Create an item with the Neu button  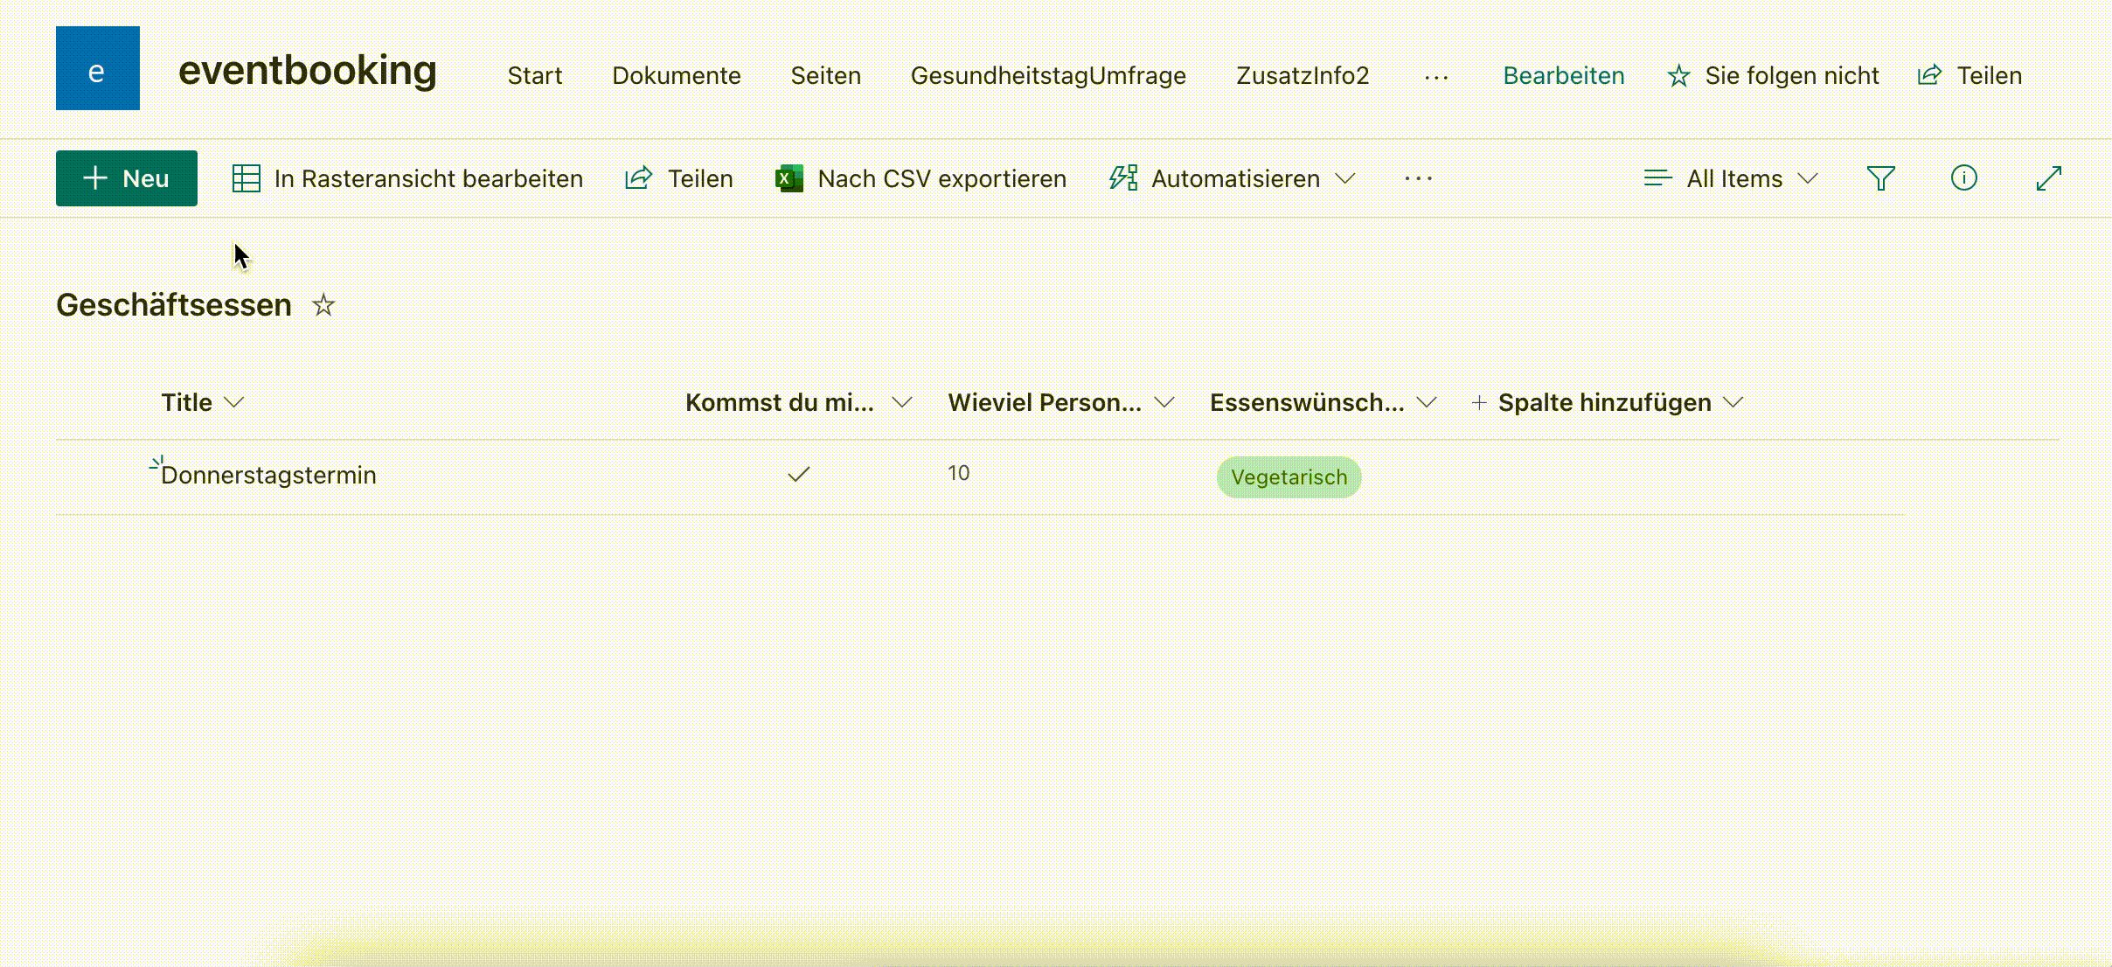point(126,177)
